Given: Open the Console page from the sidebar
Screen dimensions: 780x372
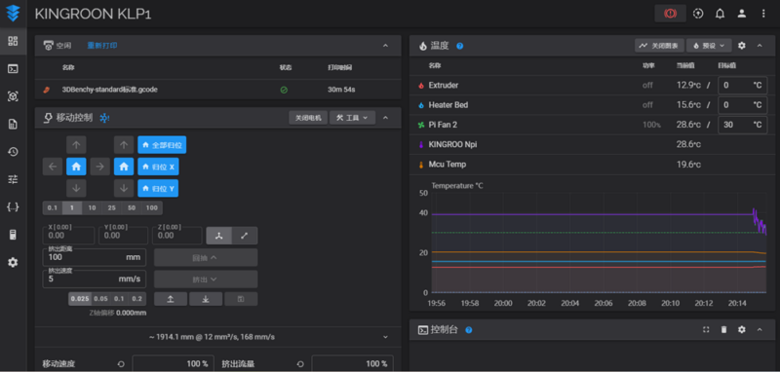Looking at the screenshot, I should pyautogui.click(x=13, y=69).
